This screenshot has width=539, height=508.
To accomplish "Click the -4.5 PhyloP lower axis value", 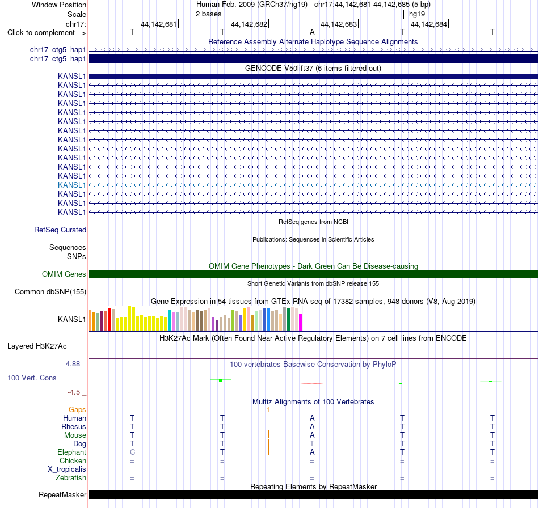I will coord(74,392).
